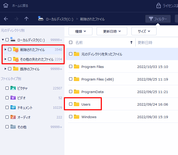Click the Video file type icon
Image resolution: width=178 pixels, height=155 pixels.
click(x=13, y=98)
